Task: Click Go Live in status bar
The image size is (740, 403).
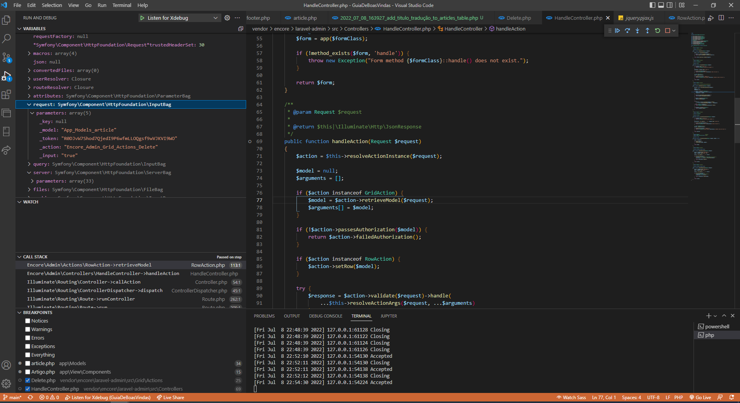Action: 700,398
